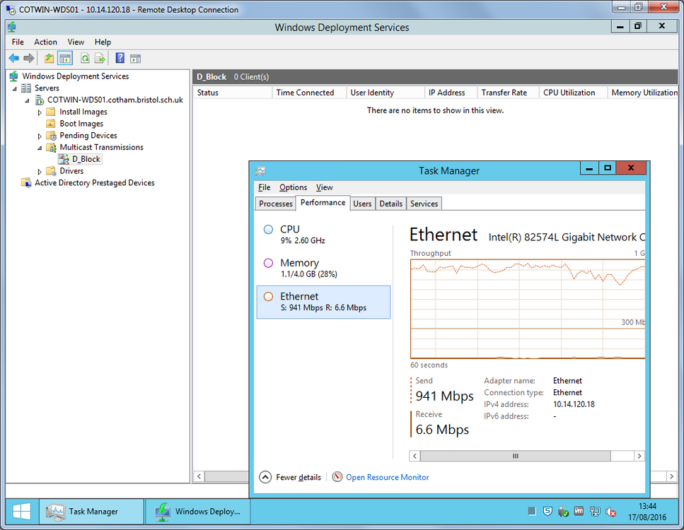Viewport: 684px width, 530px height.
Task: Sort by the IP Address column
Action: tap(451, 93)
